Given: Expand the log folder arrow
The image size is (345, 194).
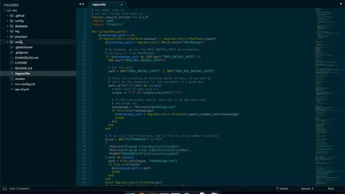Looking at the screenshot, I should point(7,31).
